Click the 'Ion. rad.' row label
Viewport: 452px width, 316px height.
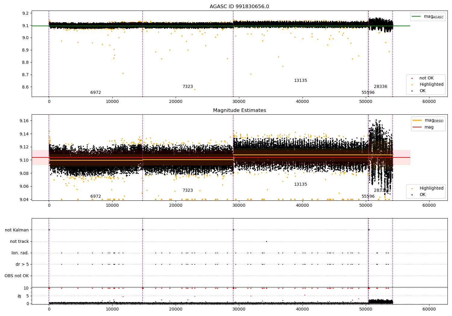[20, 253]
